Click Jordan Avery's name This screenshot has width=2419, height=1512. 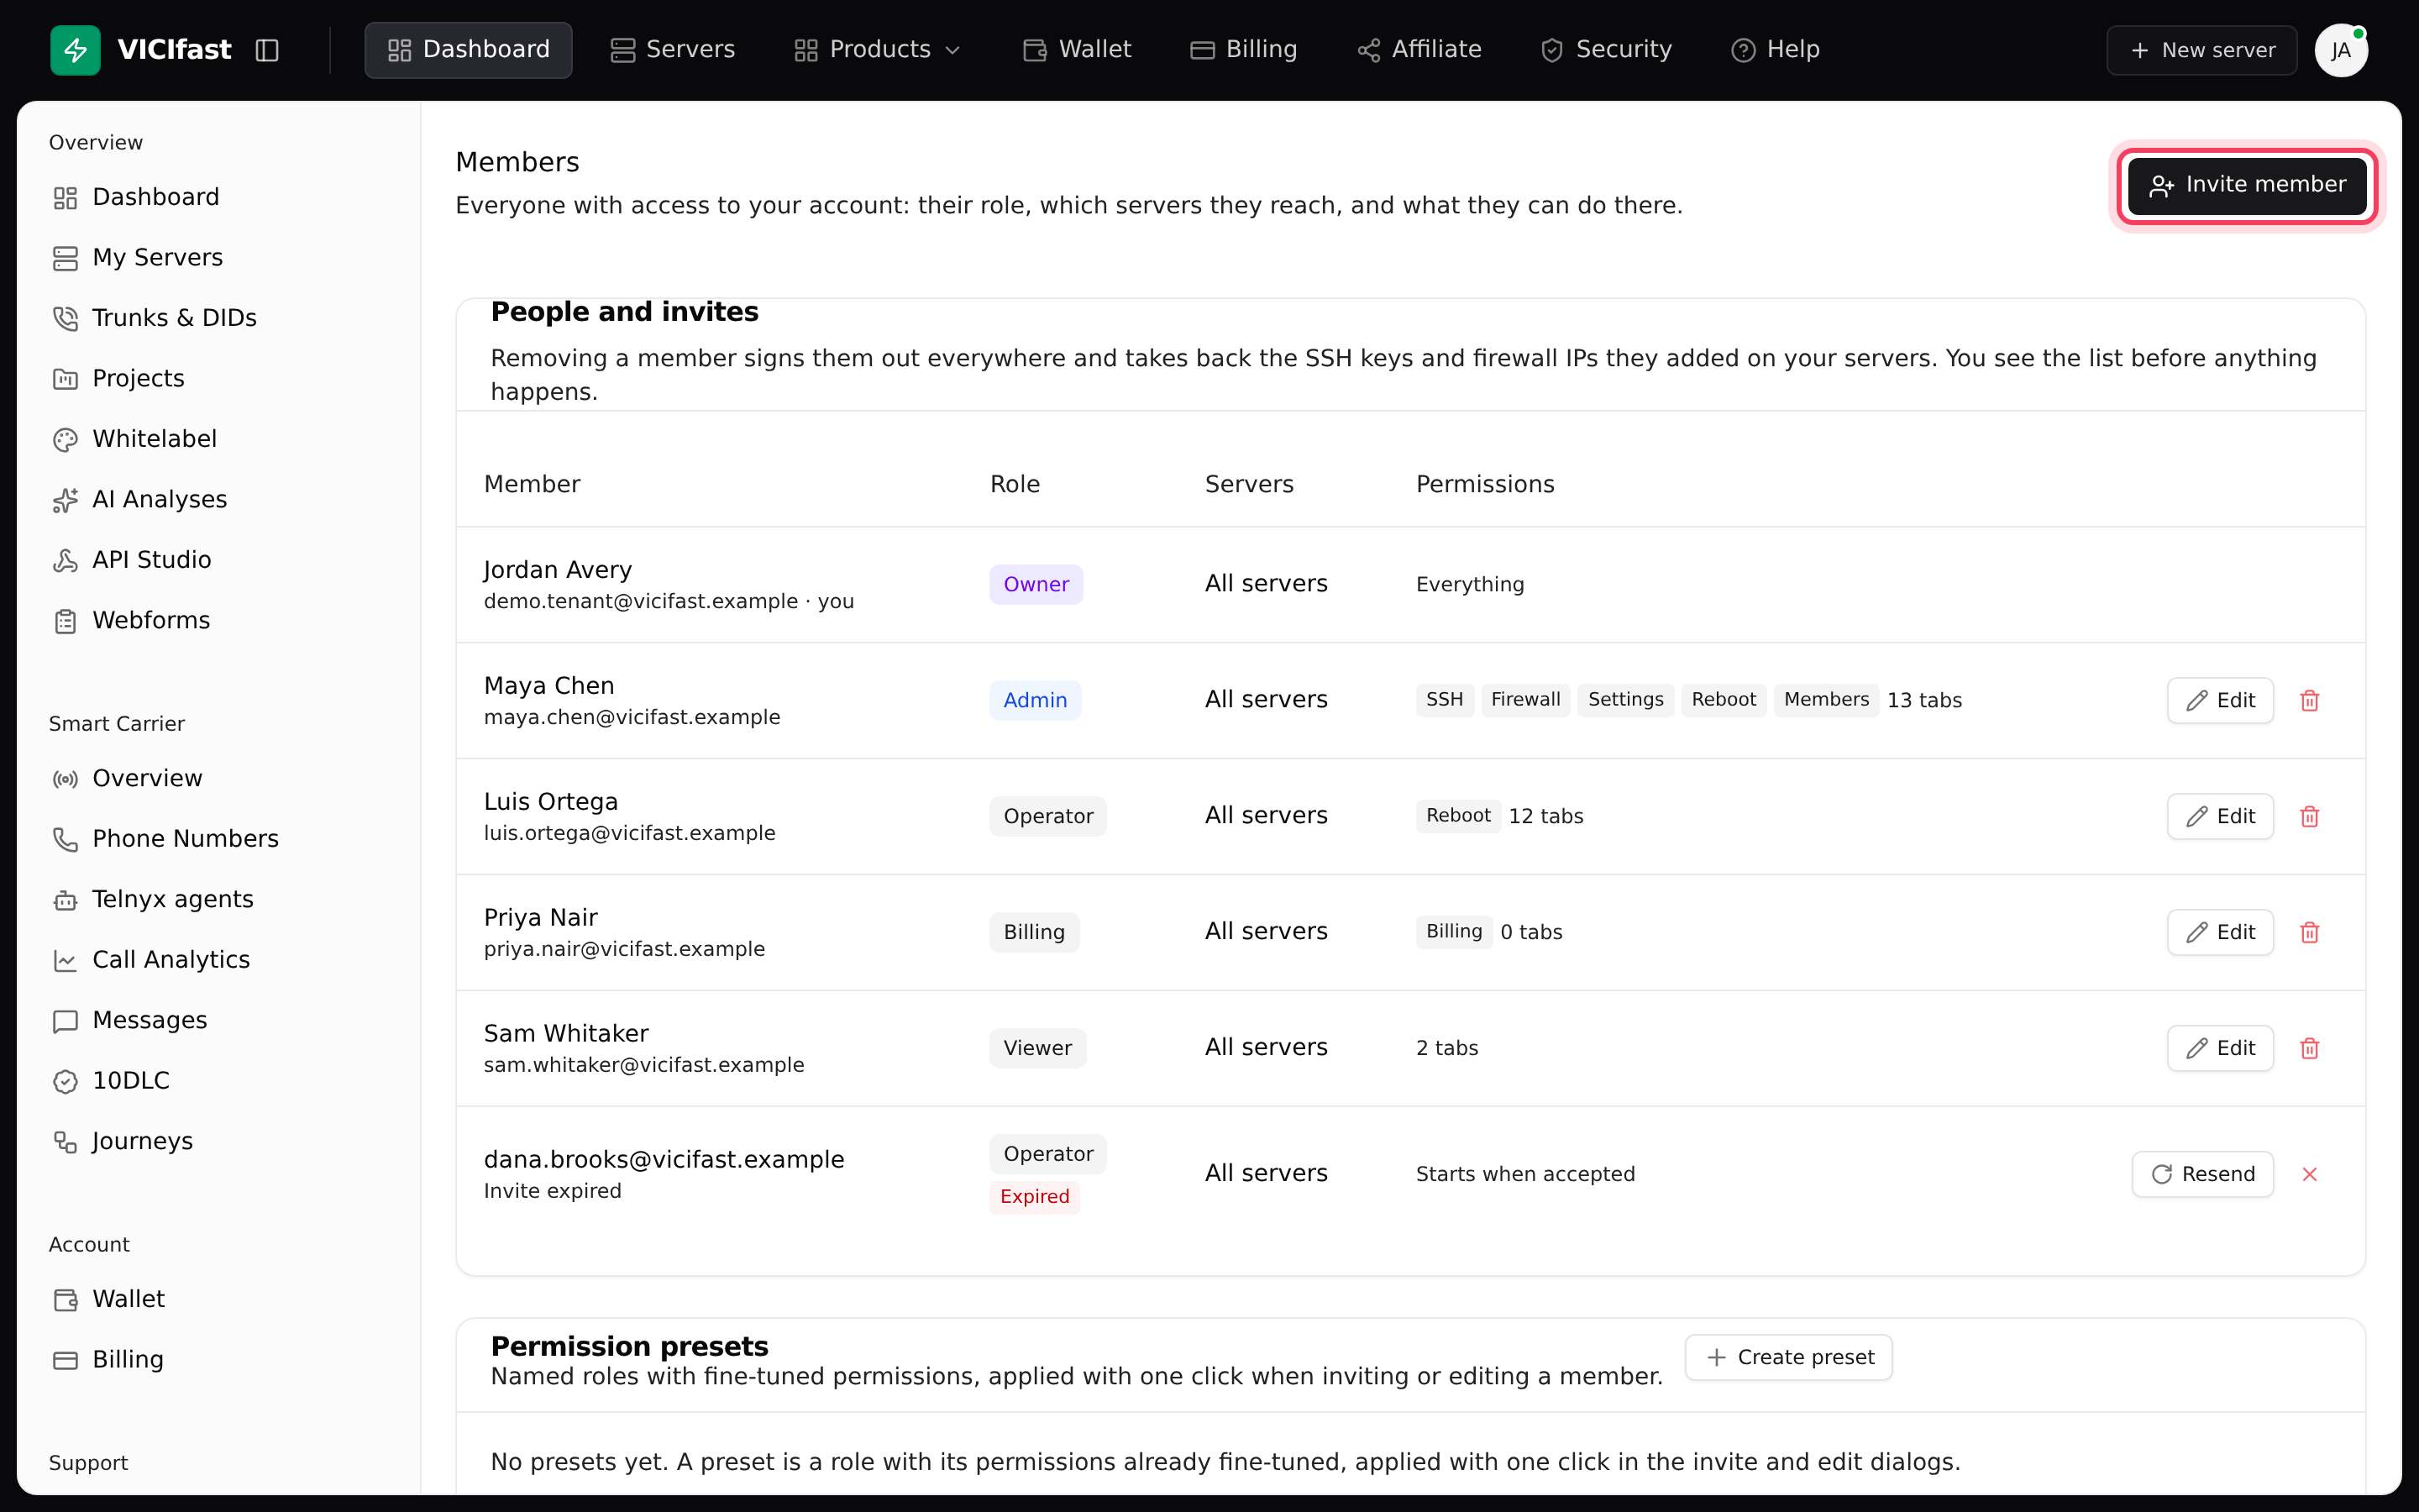click(558, 570)
